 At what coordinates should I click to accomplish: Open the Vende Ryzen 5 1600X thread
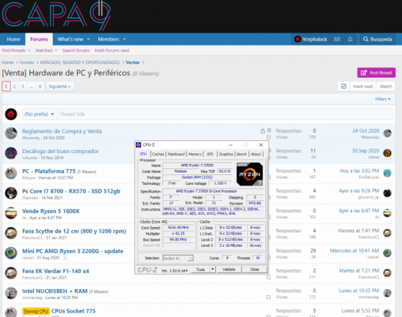[51, 211]
